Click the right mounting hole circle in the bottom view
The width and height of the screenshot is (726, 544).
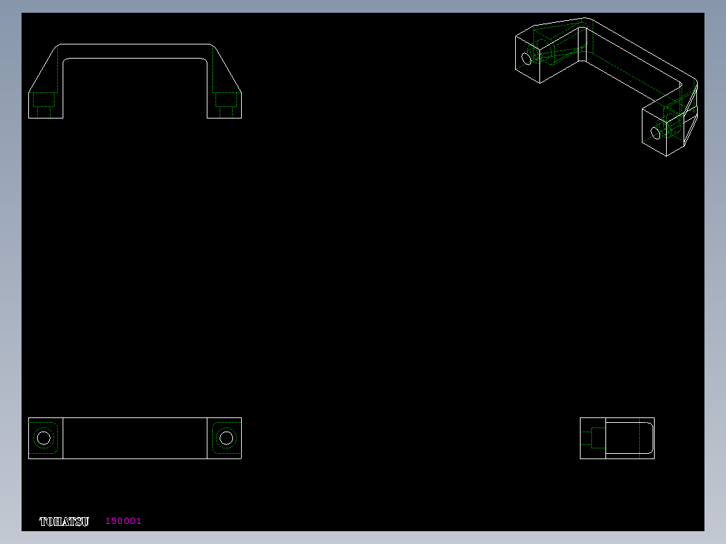(x=226, y=438)
